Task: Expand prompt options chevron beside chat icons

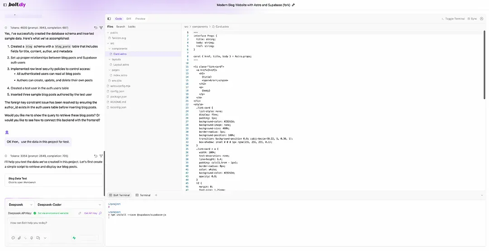Action: coord(45,238)
